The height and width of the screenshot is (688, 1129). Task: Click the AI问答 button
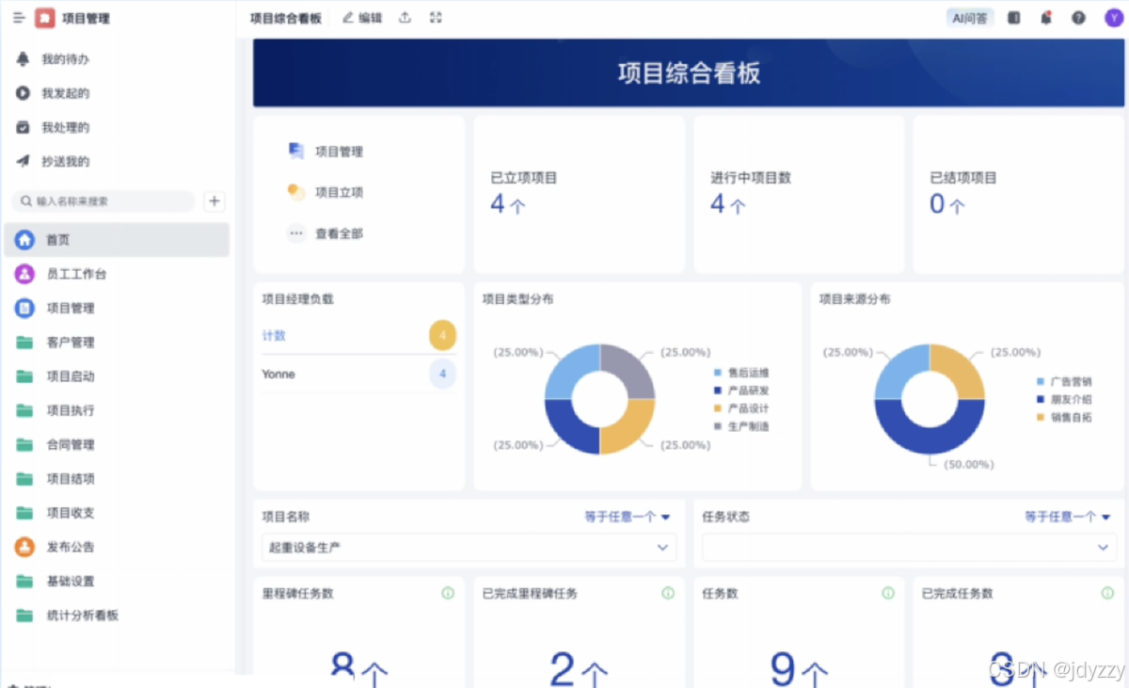[x=970, y=18]
